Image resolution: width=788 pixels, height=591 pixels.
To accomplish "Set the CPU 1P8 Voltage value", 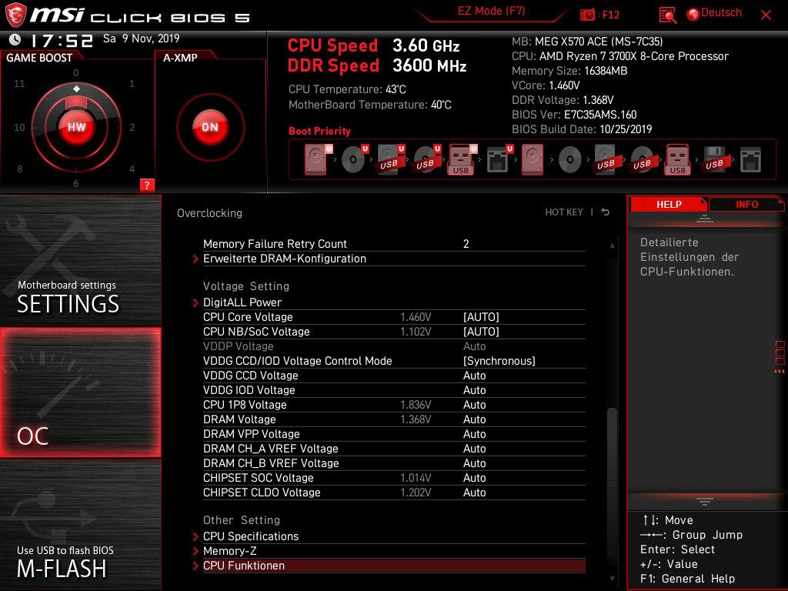I will point(474,405).
